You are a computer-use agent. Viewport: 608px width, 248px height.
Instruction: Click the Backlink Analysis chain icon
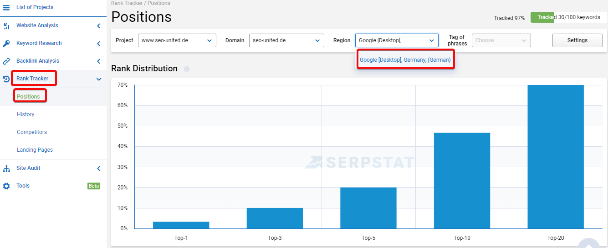pyautogui.click(x=6, y=61)
